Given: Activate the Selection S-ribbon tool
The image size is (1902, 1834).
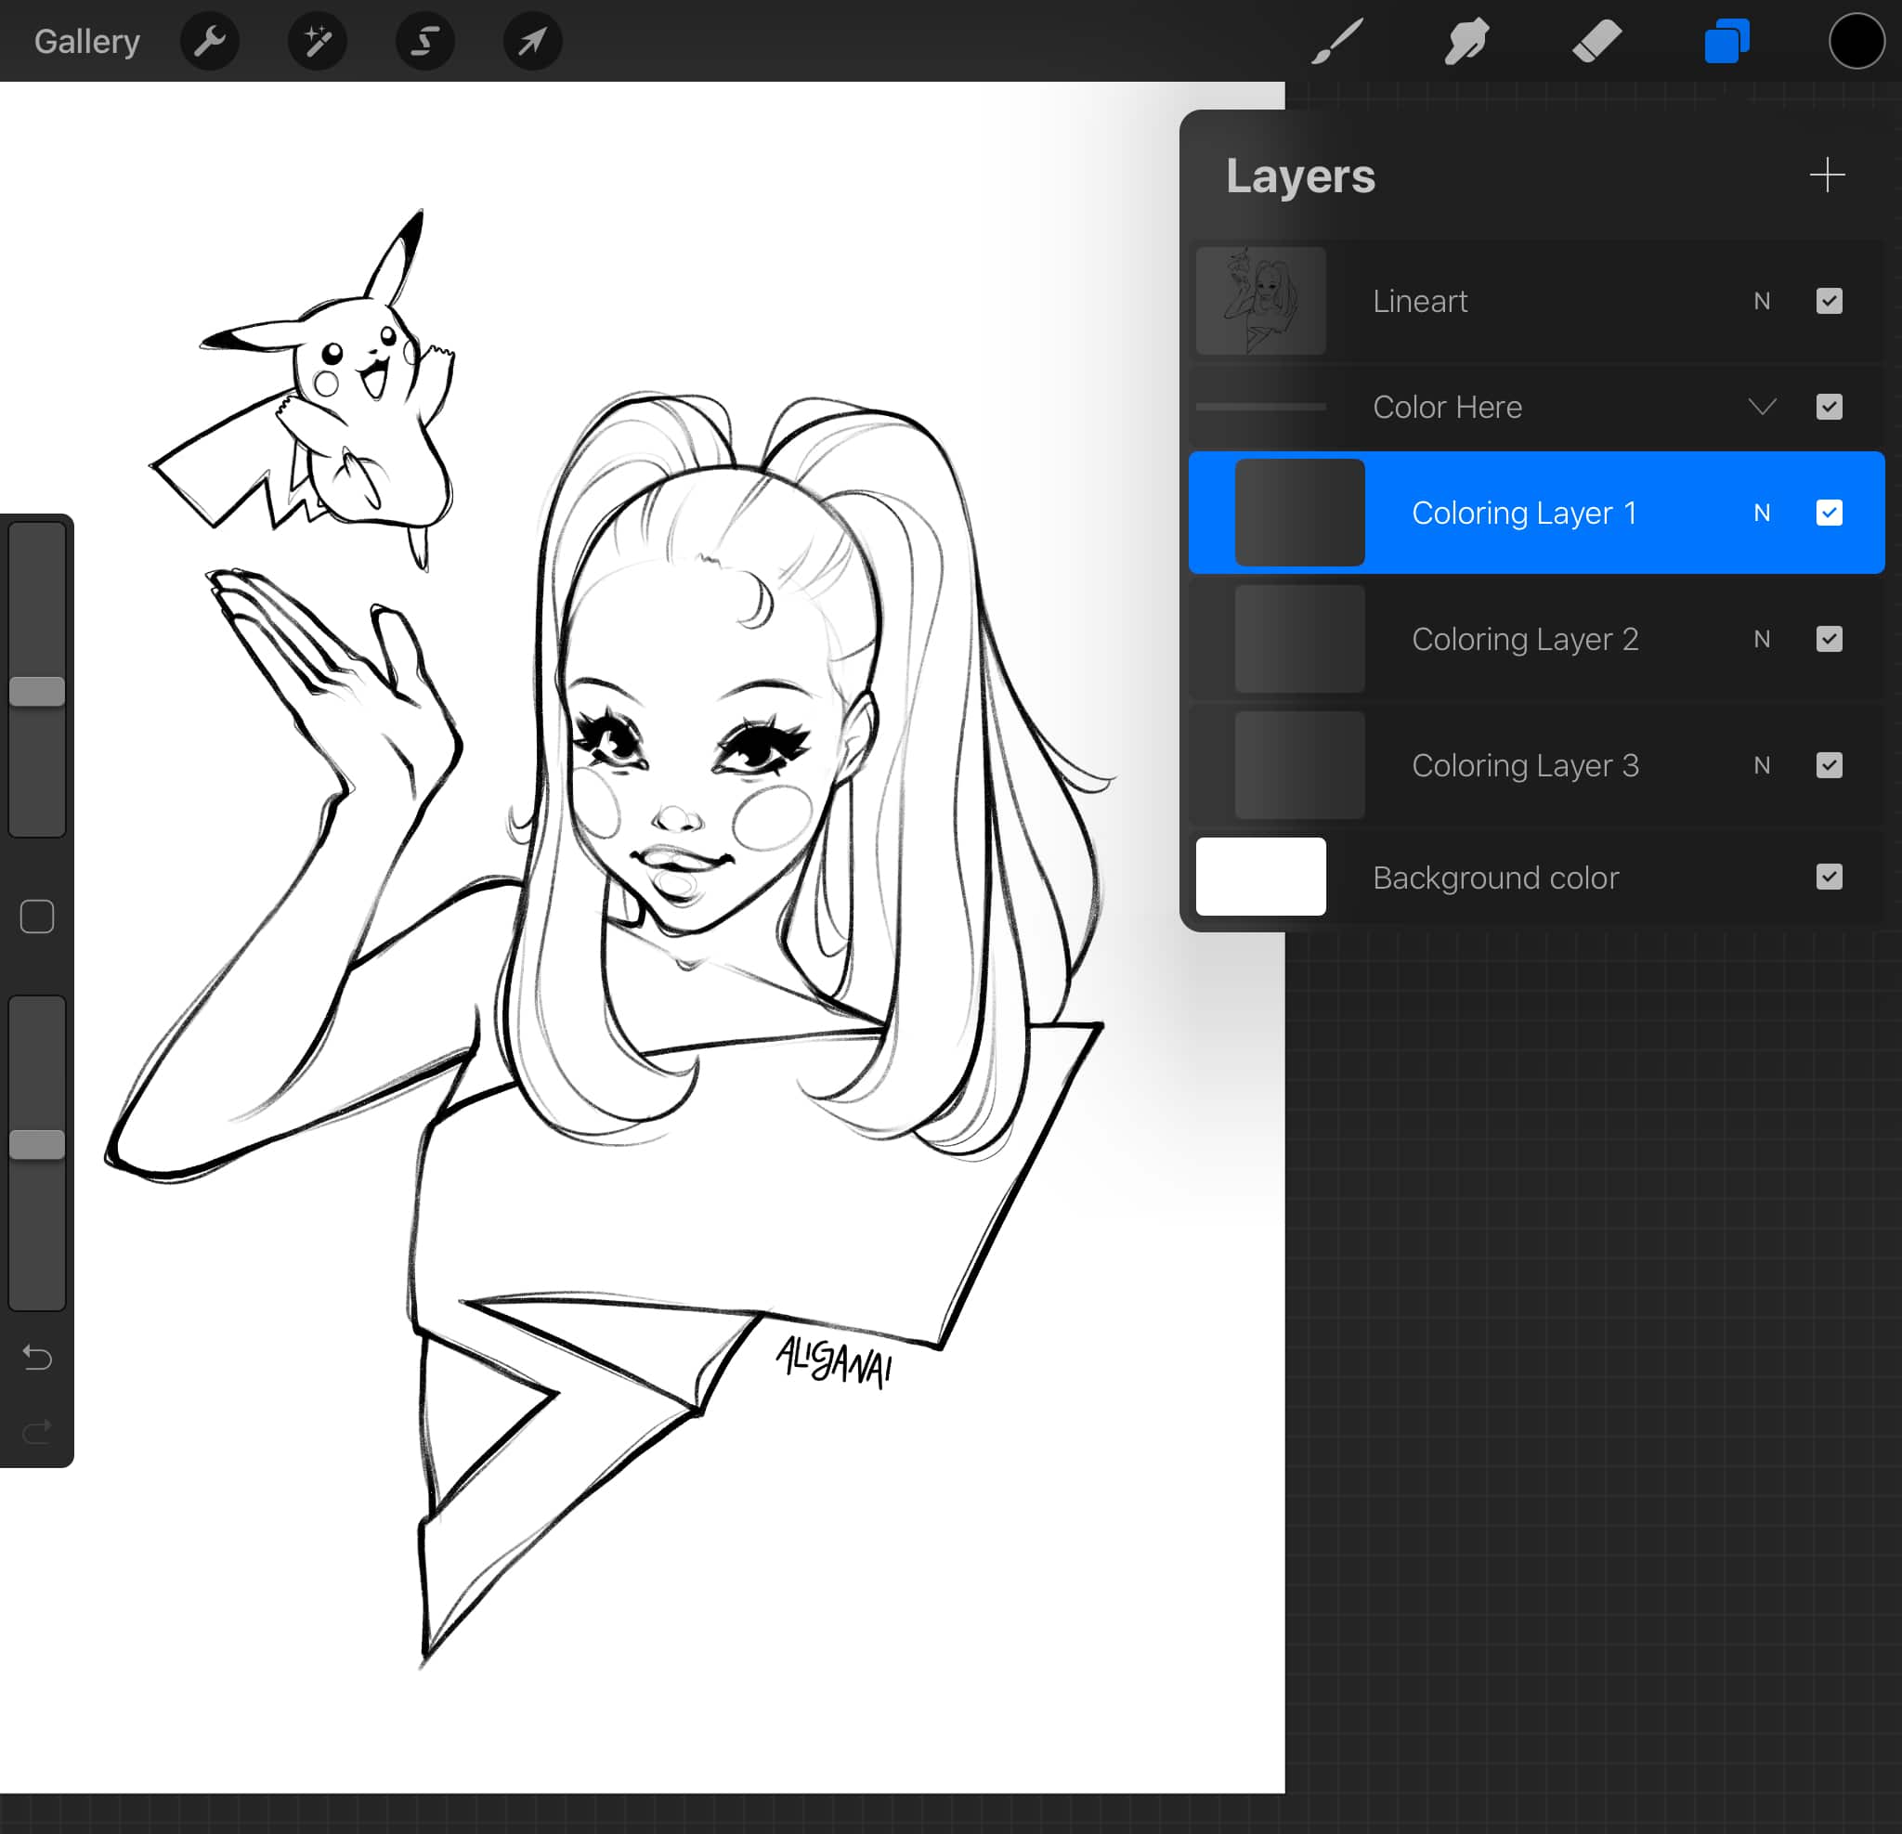Looking at the screenshot, I should 425,41.
